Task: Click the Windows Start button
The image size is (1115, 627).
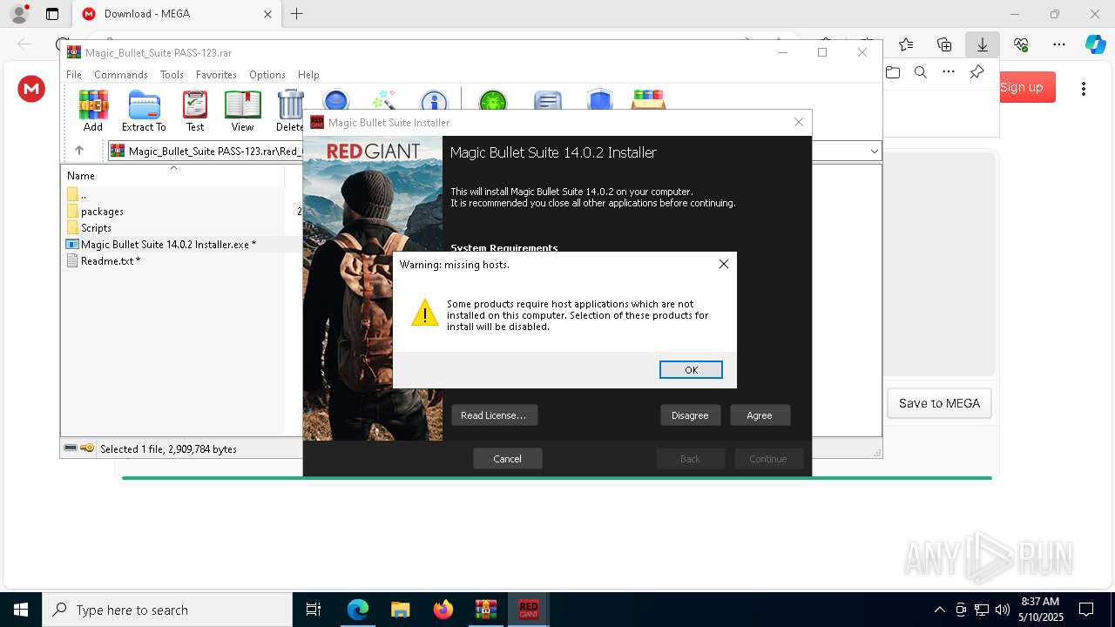Action: pyautogui.click(x=21, y=610)
